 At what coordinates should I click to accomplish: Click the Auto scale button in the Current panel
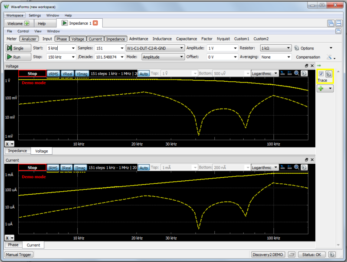[143, 167]
